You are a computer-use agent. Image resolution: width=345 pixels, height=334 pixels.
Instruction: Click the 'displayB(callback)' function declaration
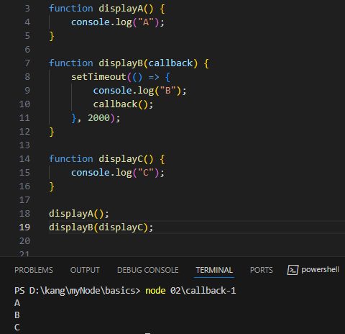point(148,63)
